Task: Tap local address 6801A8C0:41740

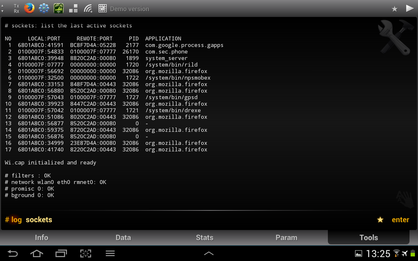Action: (41, 149)
